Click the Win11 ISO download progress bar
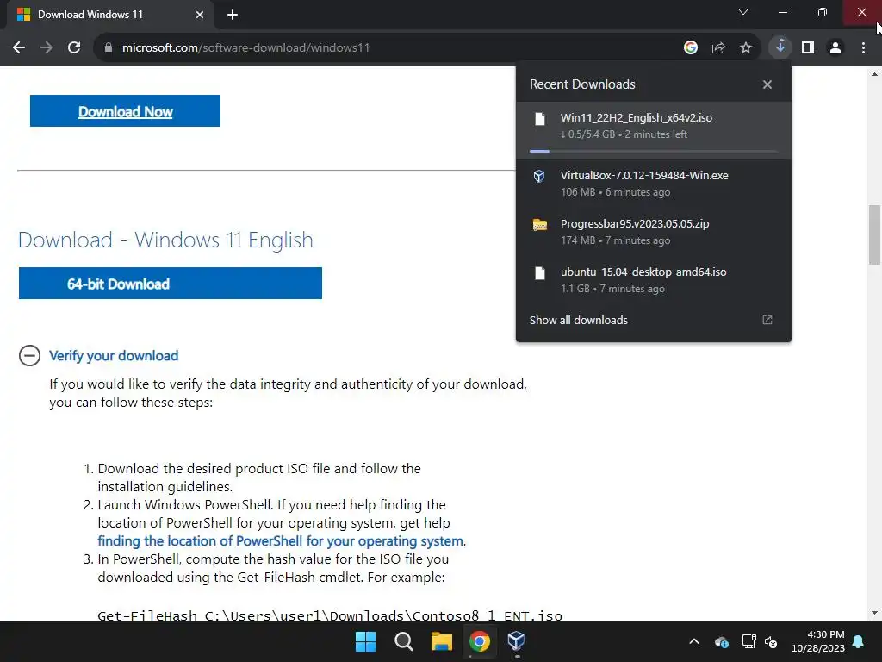Screen dimensions: 882x662 click(x=654, y=151)
